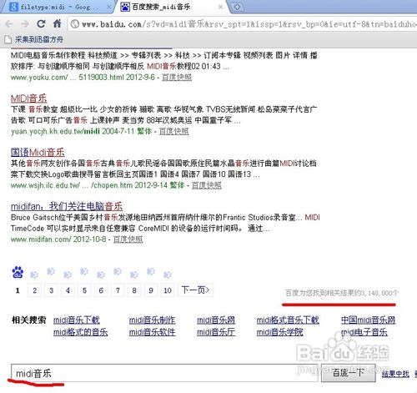Click the result count text 3,140,000个
Image resolution: width=417 pixels, height=393 pixels.
(x=379, y=293)
